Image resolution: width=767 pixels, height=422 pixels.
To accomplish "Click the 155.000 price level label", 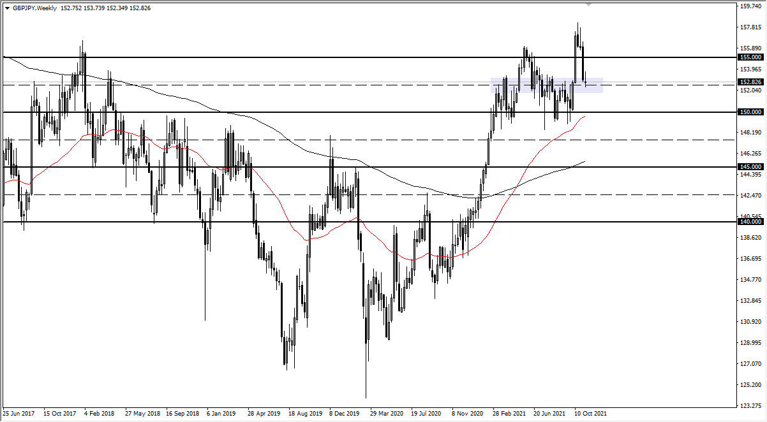I will [x=752, y=57].
